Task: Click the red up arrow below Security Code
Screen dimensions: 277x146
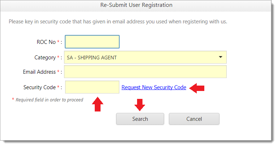Action: coord(98,104)
